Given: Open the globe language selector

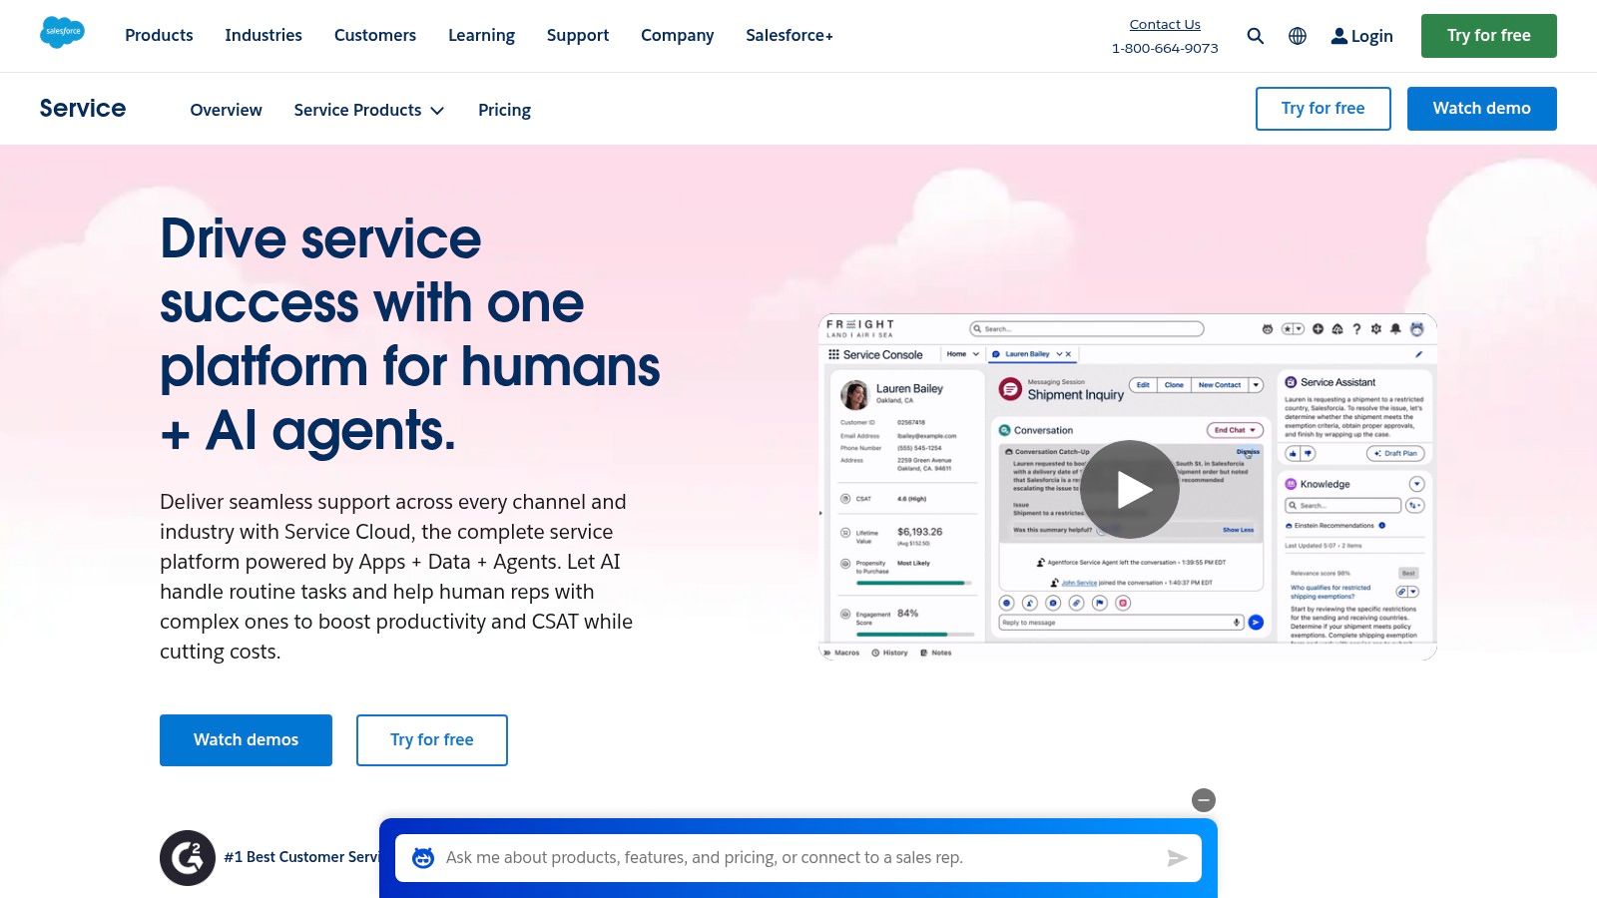Looking at the screenshot, I should (1298, 36).
